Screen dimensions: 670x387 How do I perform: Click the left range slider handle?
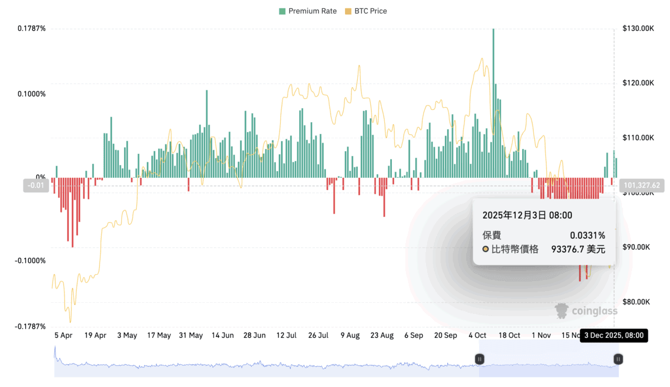pyautogui.click(x=479, y=359)
